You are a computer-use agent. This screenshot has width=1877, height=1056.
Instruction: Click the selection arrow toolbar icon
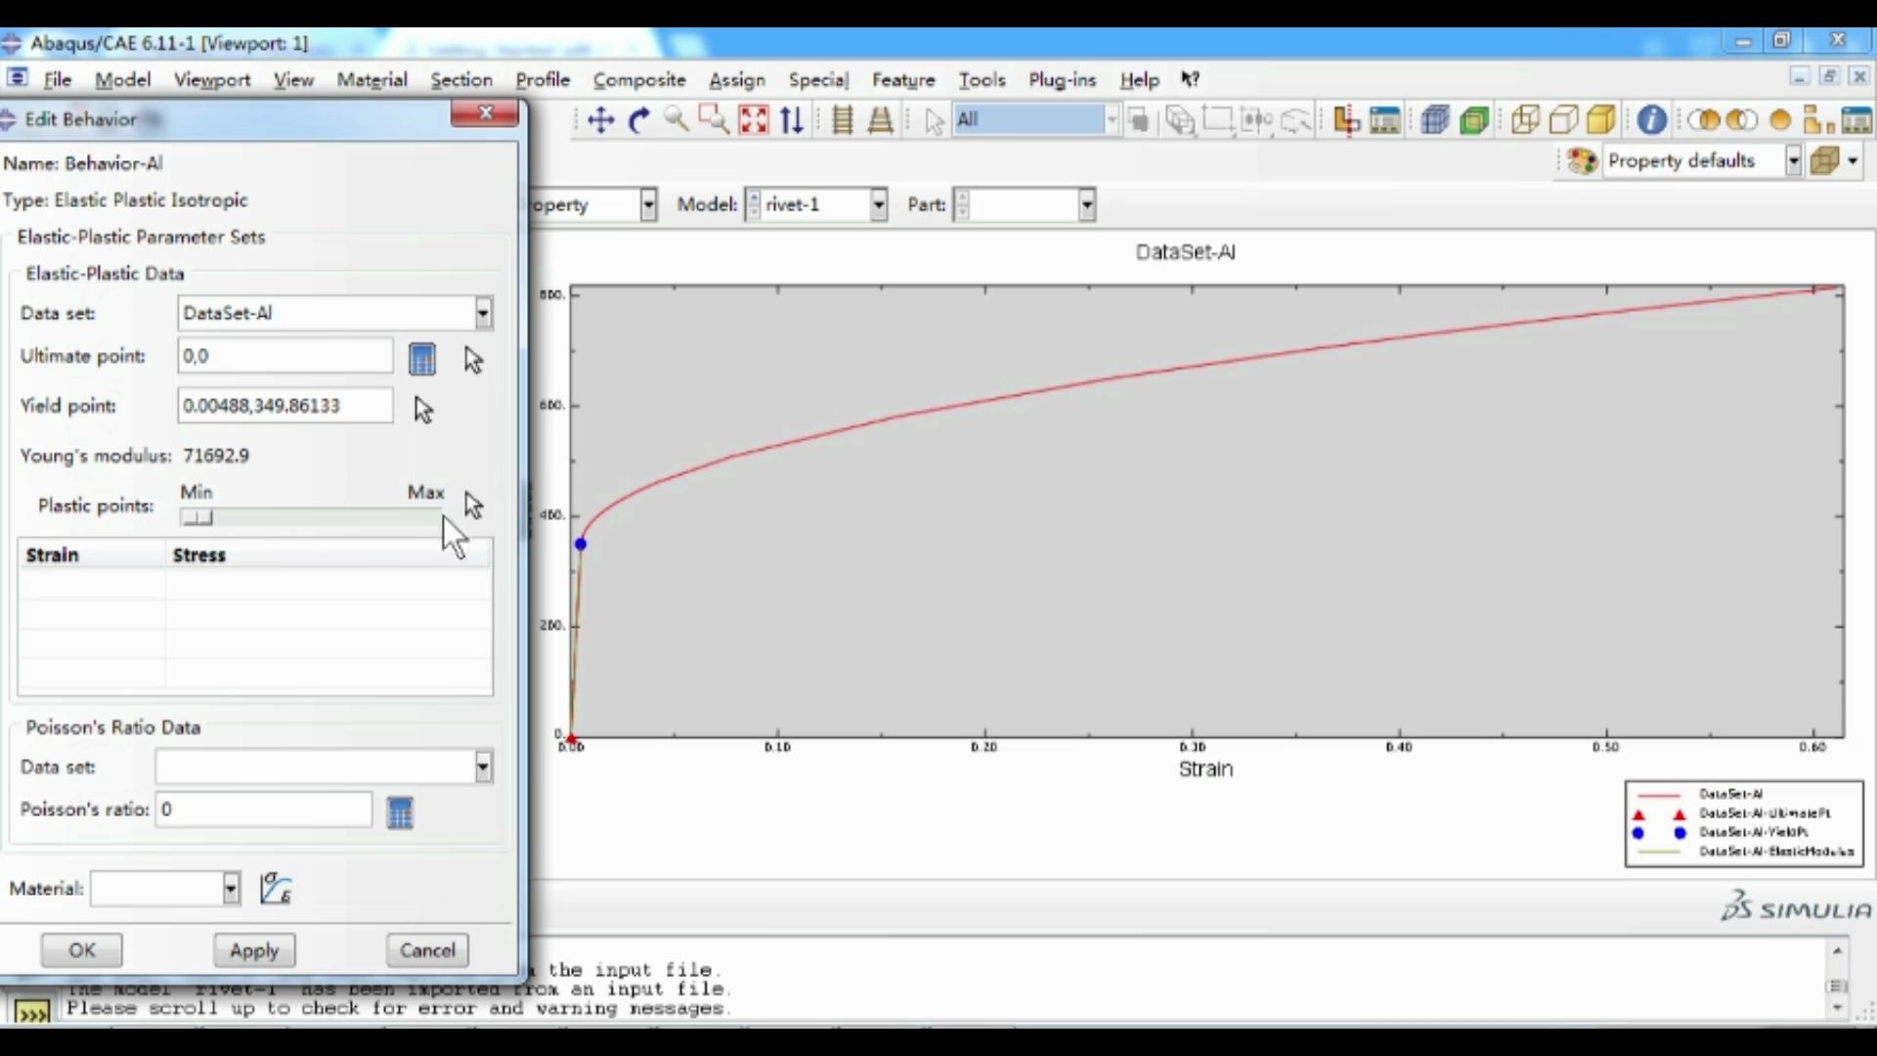pyautogui.click(x=934, y=121)
